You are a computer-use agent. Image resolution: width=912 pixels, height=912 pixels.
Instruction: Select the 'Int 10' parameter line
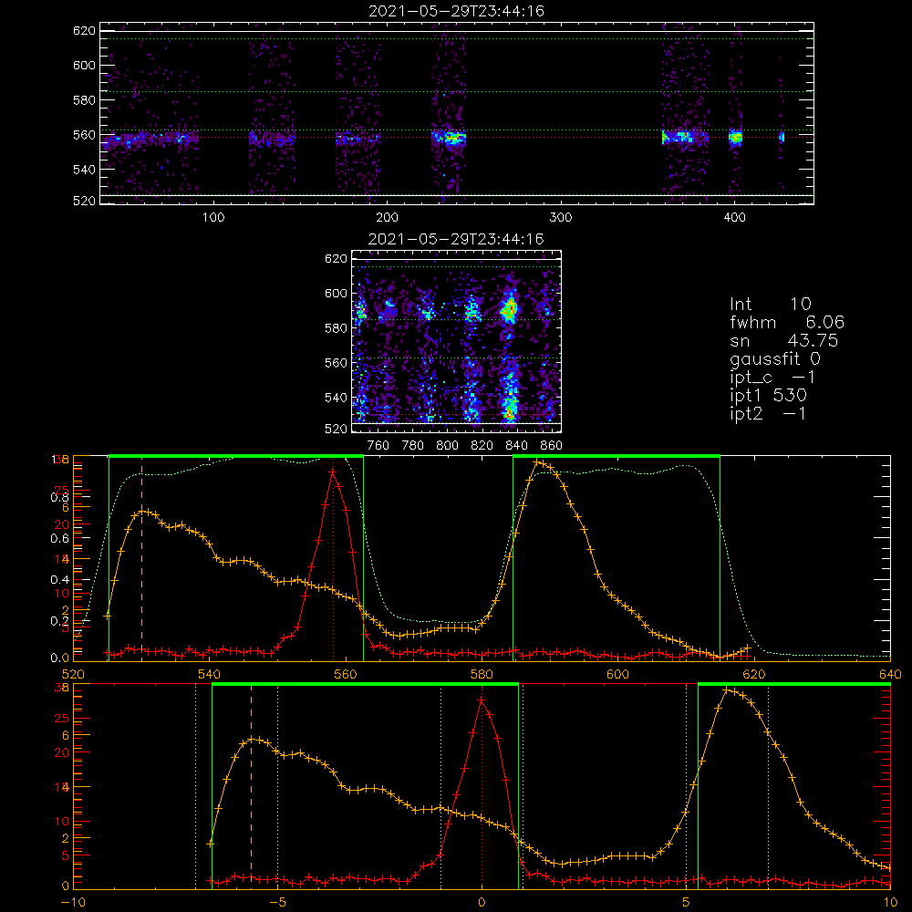(x=771, y=305)
